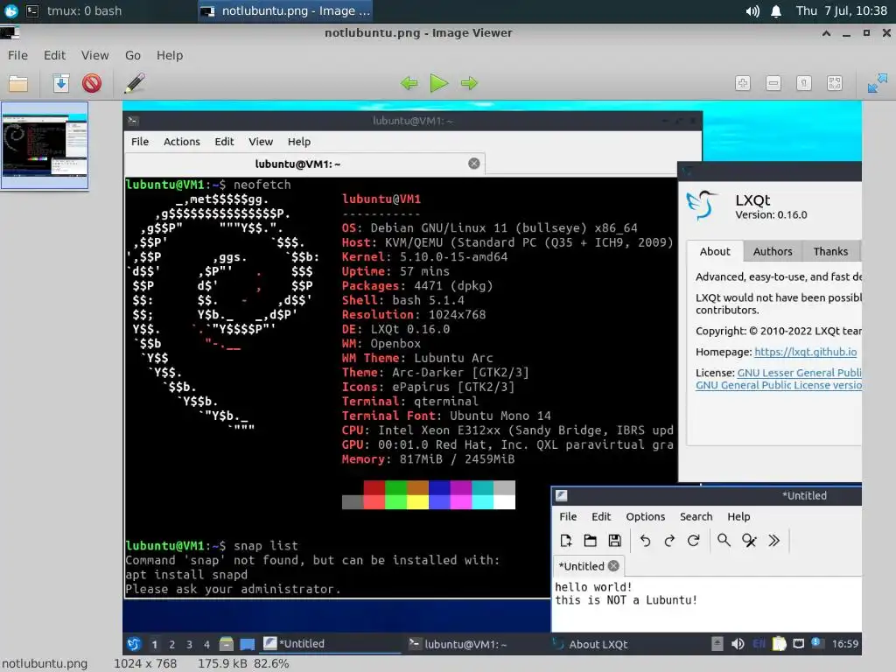The image size is (896, 672).
Task: Click the zoom-to-fit toolbar icon
Action: click(834, 83)
